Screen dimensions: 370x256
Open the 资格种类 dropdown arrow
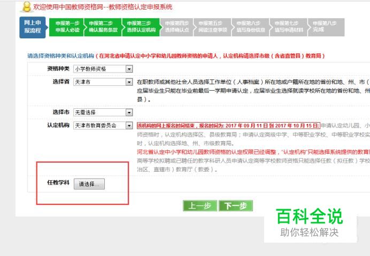[x=129, y=69]
